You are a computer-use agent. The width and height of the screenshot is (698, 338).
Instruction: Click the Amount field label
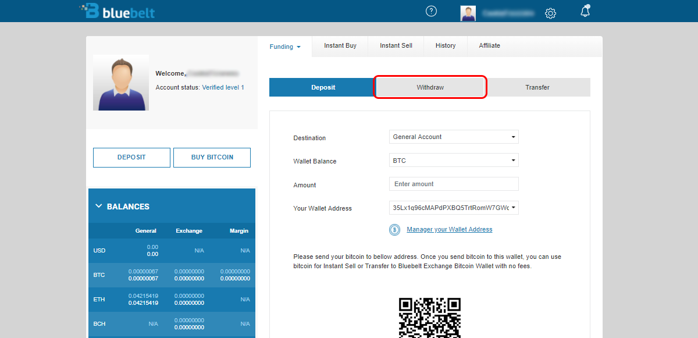[305, 185]
